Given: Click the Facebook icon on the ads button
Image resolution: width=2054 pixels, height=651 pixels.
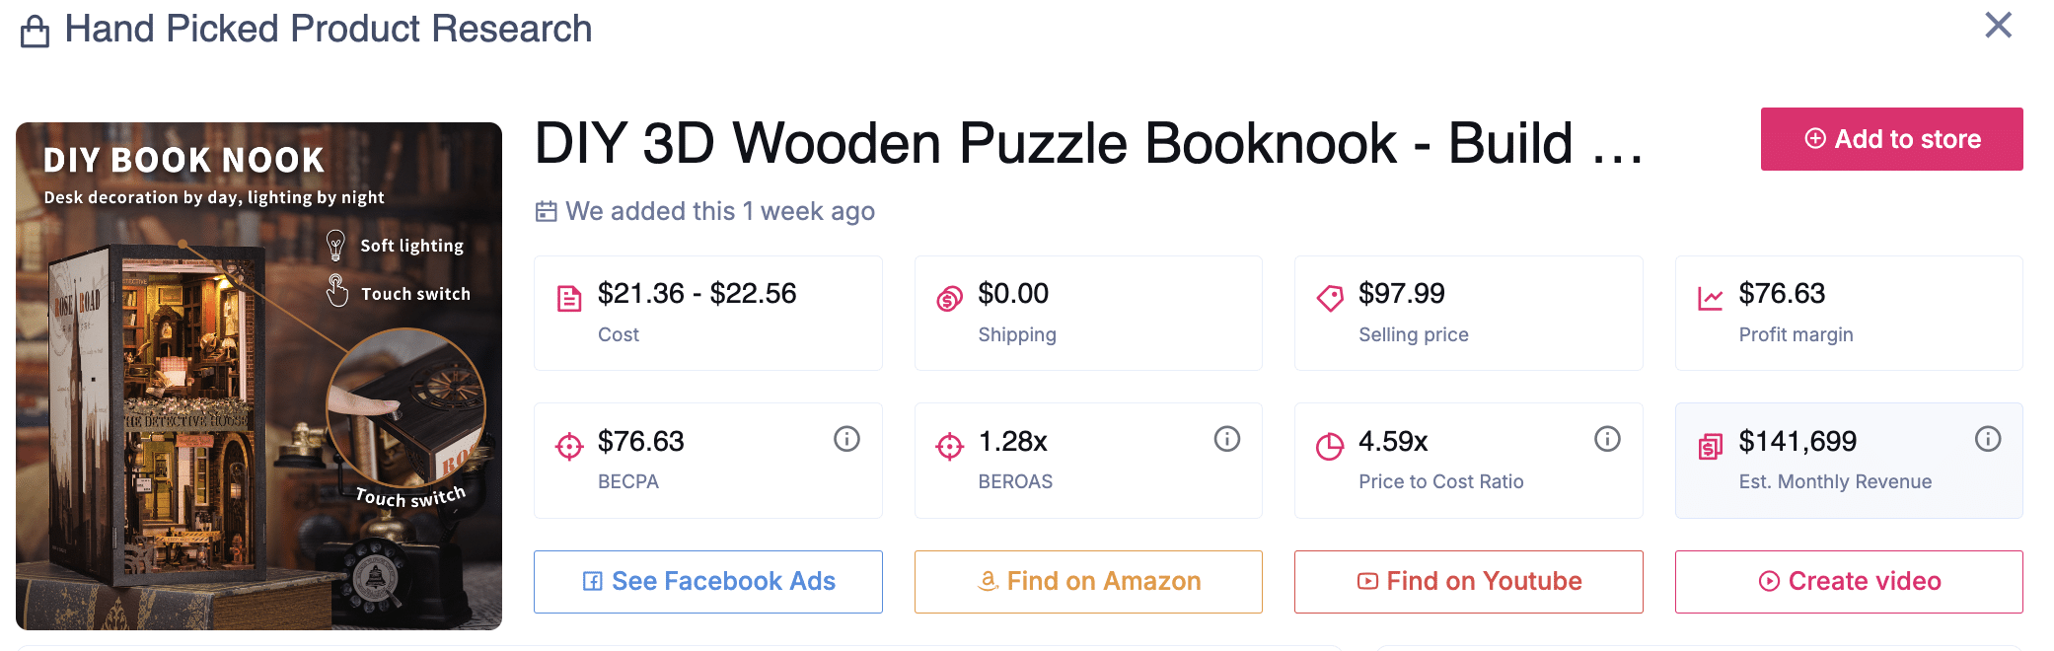Looking at the screenshot, I should 593,581.
